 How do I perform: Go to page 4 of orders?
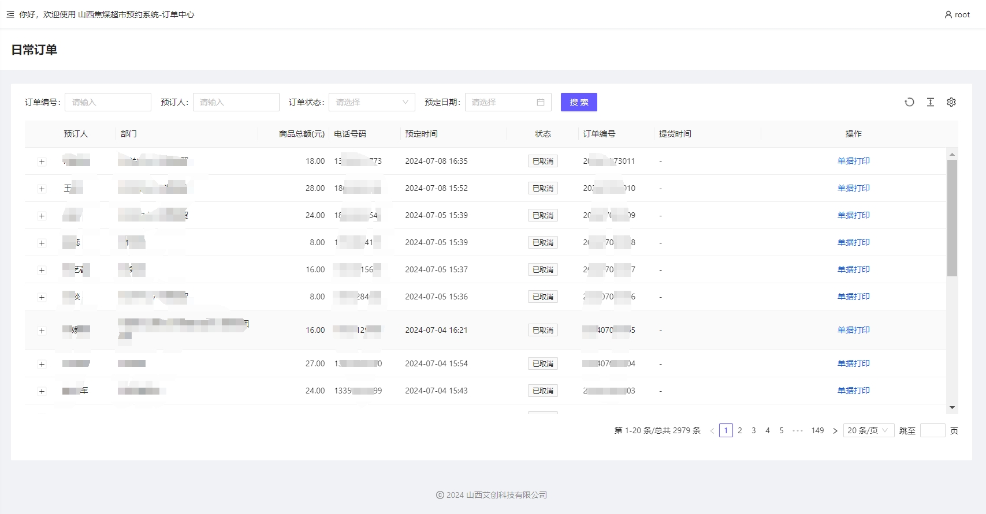tap(768, 430)
